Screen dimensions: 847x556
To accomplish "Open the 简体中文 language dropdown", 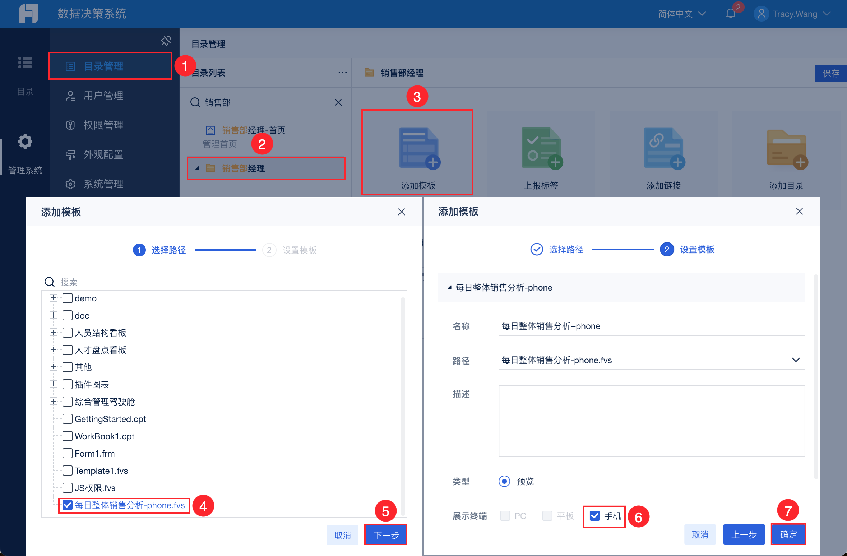I will pyautogui.click(x=681, y=14).
